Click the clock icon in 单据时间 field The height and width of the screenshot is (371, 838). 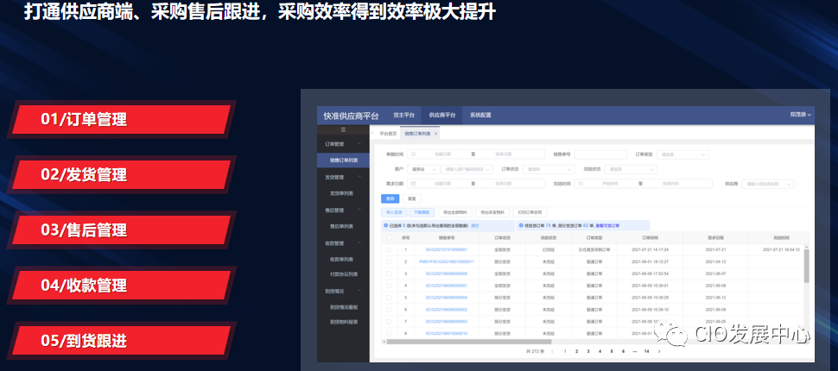tap(413, 154)
